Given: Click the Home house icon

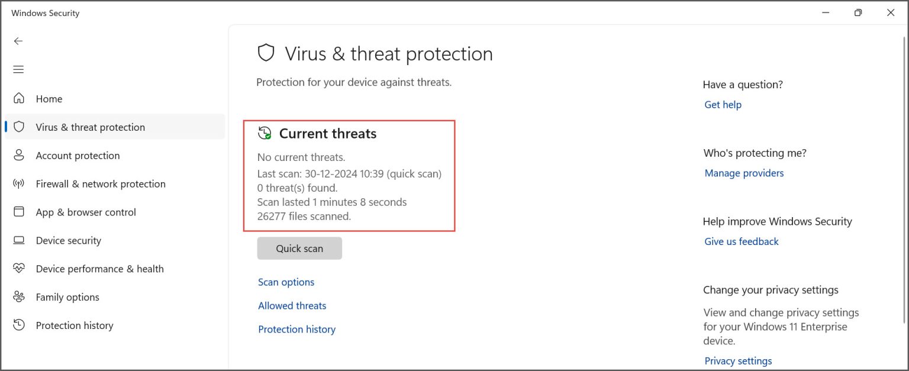Looking at the screenshot, I should 19,98.
